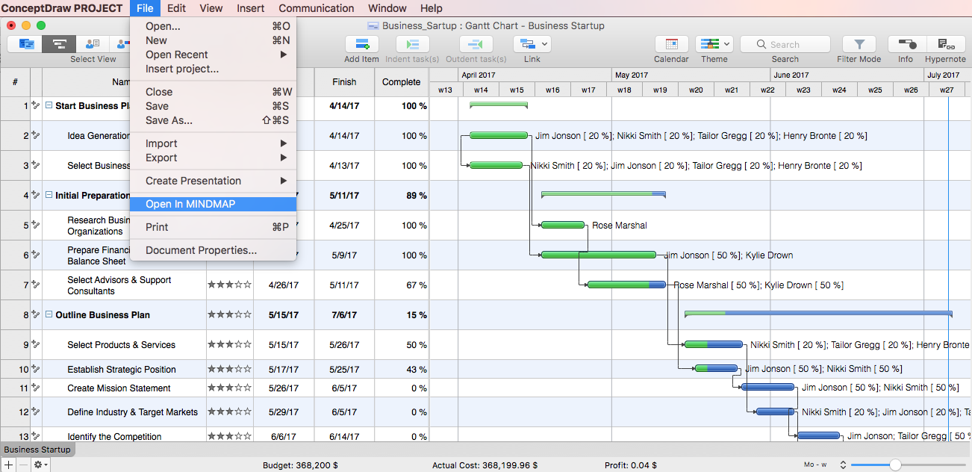Click the add sheet plus icon at bottom left

(x=8, y=465)
